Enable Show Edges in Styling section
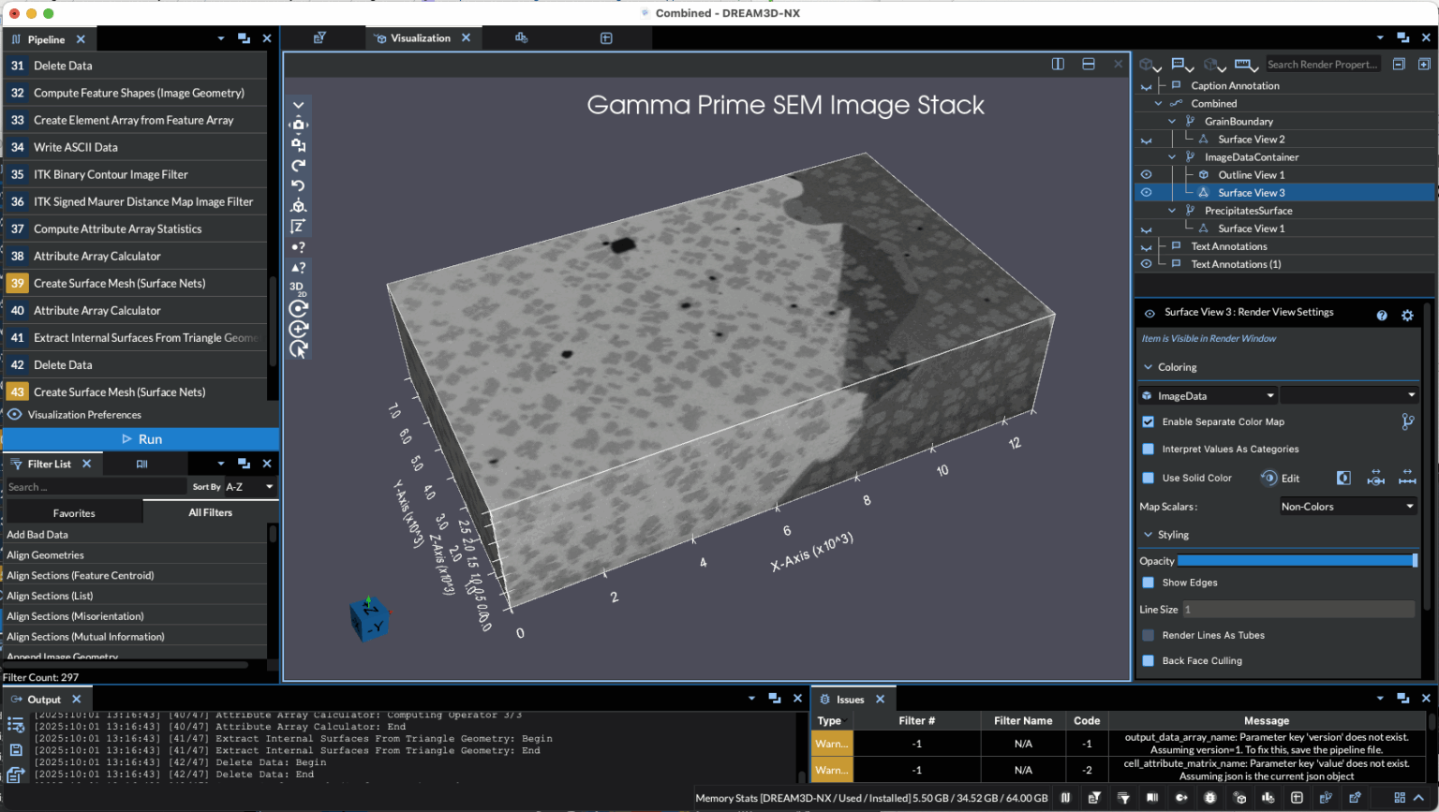This screenshot has height=812, width=1439. pyautogui.click(x=1149, y=583)
